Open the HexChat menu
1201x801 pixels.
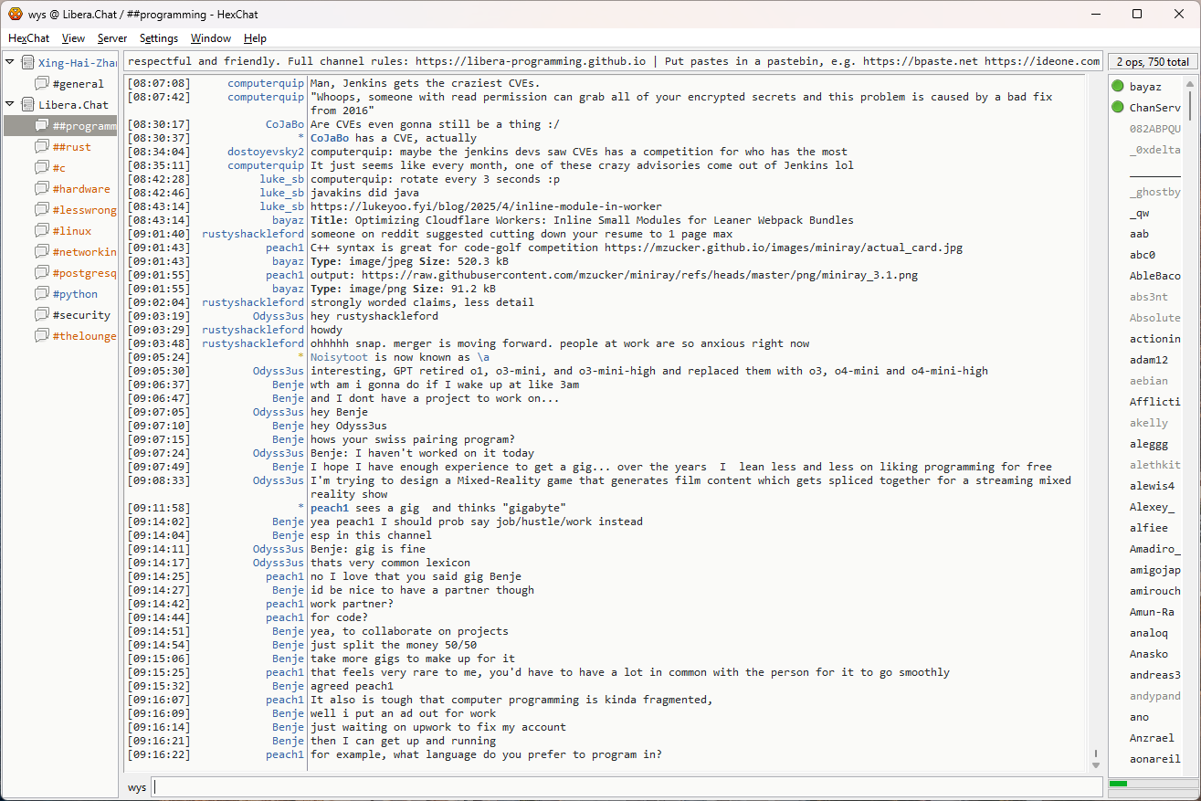[x=28, y=38]
